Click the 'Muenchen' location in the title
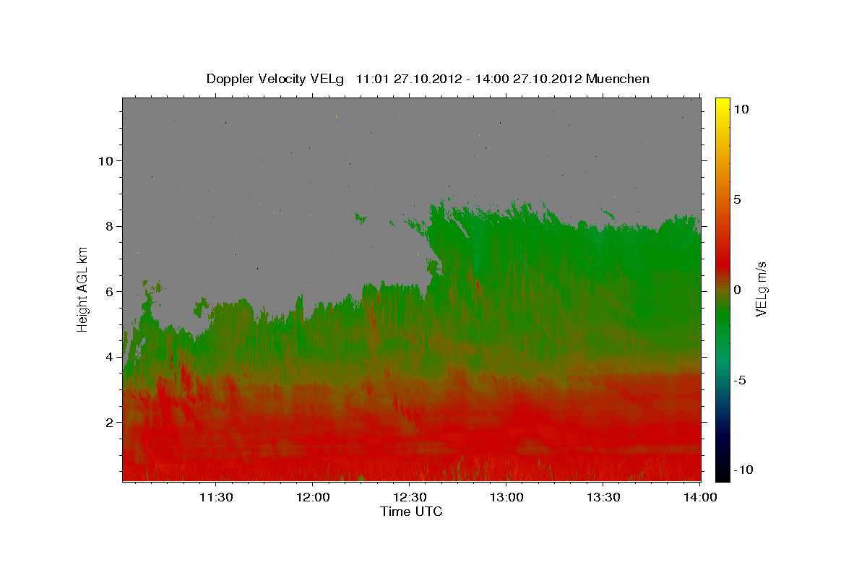Screen dimensions: 867x578 point(618,79)
